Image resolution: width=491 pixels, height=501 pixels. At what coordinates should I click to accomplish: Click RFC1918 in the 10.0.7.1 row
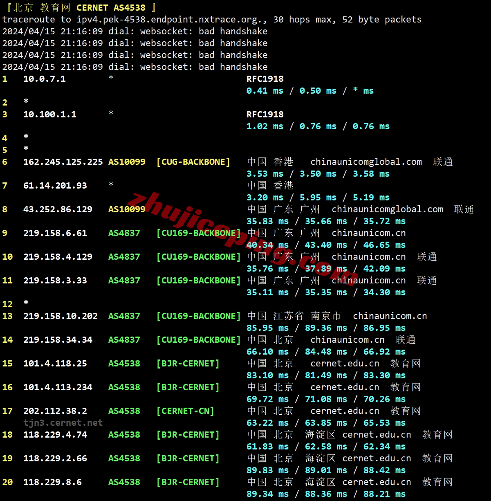265,79
